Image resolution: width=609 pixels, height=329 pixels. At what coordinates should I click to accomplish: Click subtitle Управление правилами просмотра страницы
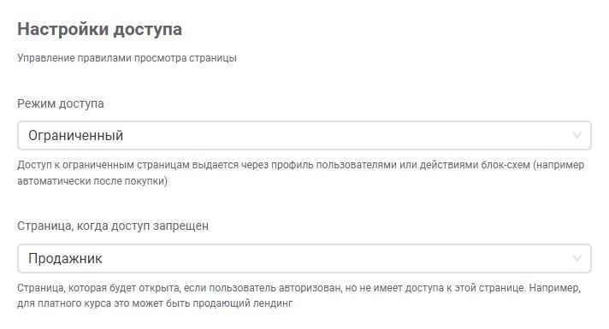click(127, 58)
